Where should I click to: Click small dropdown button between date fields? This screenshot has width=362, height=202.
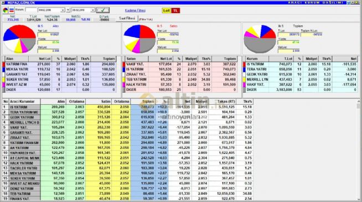pyautogui.click(x=68, y=10)
